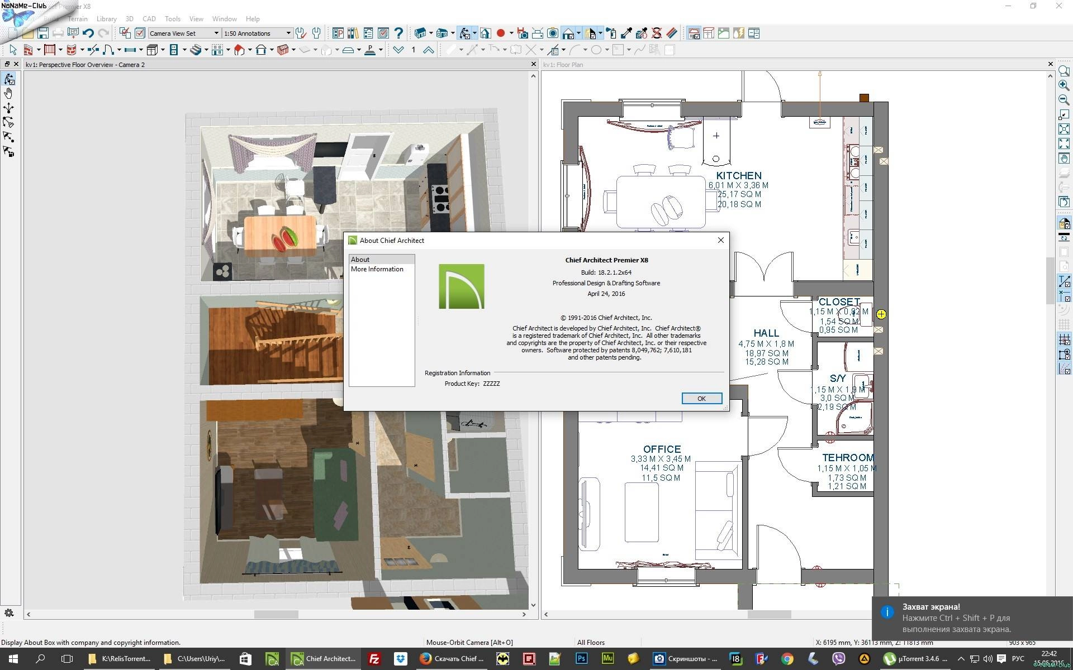Image resolution: width=1073 pixels, height=670 pixels.
Task: Click the Zoom In magnifier icon
Action: pyautogui.click(x=1063, y=85)
